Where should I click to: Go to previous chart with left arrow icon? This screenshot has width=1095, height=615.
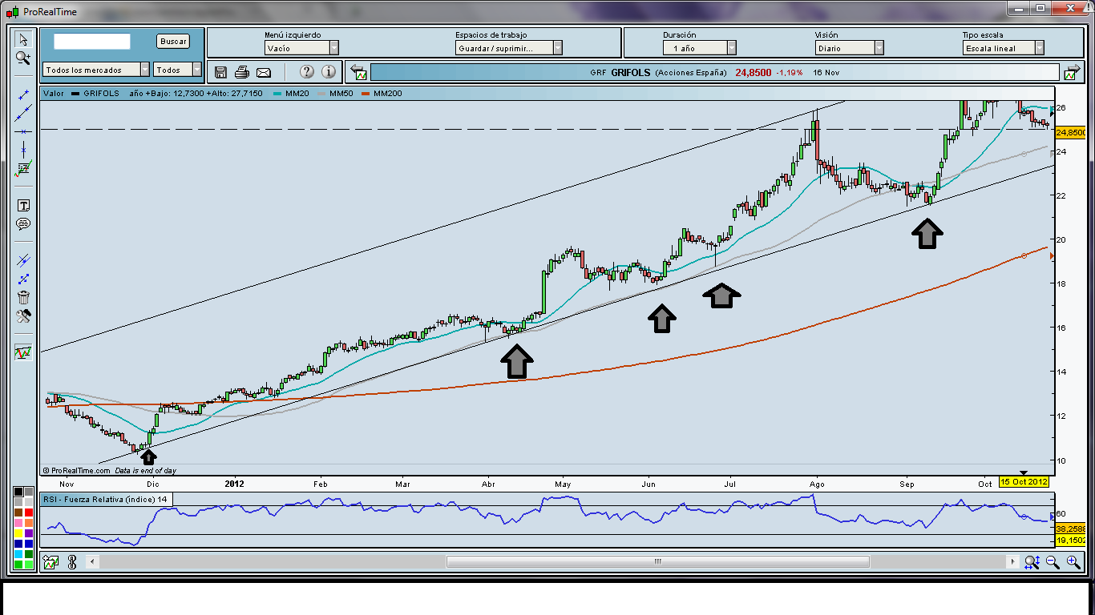(x=359, y=73)
